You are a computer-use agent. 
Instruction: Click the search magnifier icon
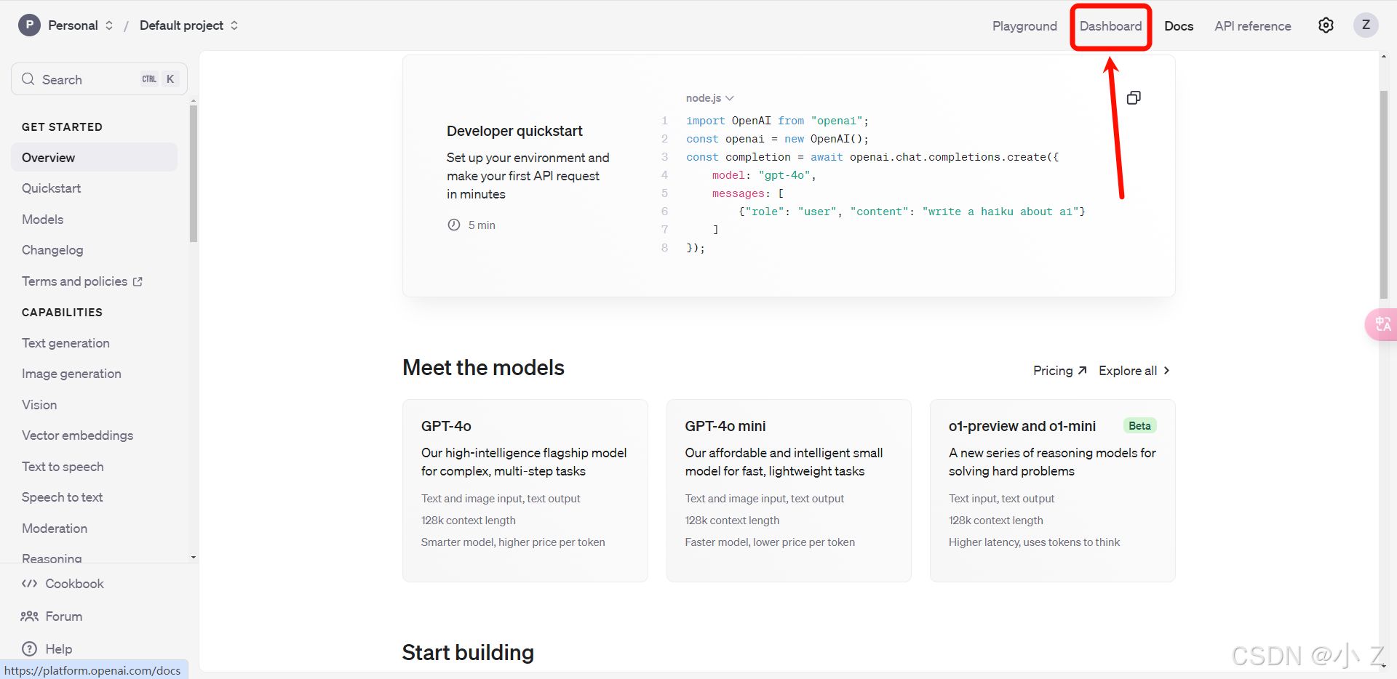(28, 79)
